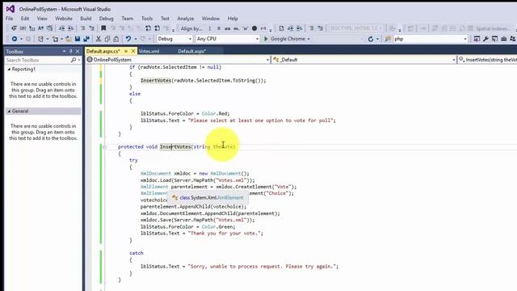Viewport: 517px width, 291px height.
Task: Toggle auto-hide pin on Toolbox panel
Action: pyautogui.click(x=70, y=51)
